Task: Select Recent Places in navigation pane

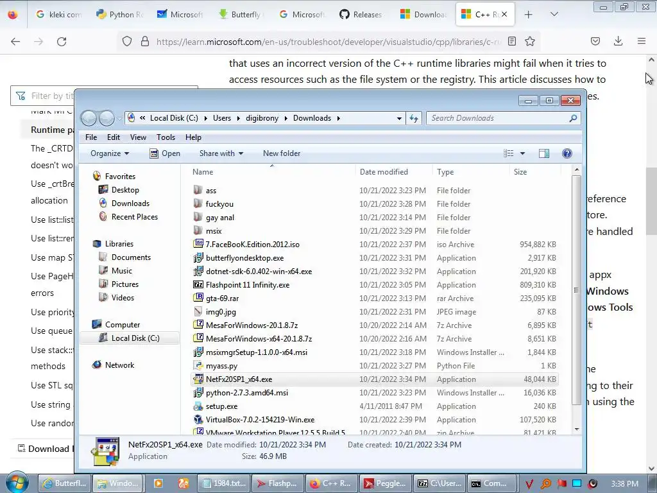Action: click(x=135, y=217)
